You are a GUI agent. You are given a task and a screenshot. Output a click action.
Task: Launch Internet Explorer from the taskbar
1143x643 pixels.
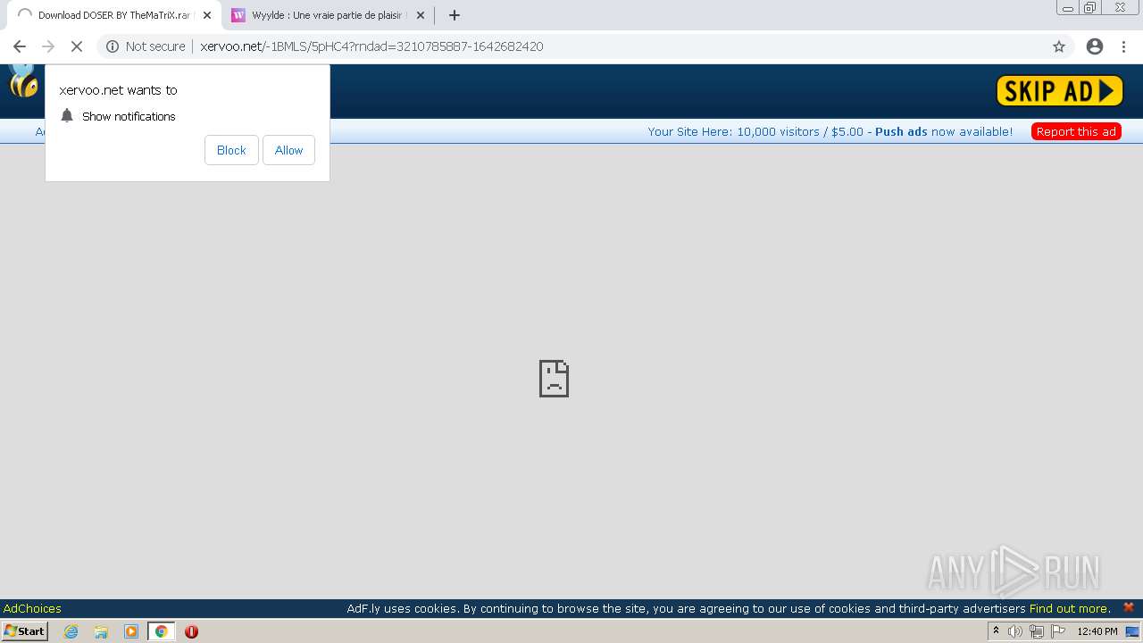tap(71, 631)
